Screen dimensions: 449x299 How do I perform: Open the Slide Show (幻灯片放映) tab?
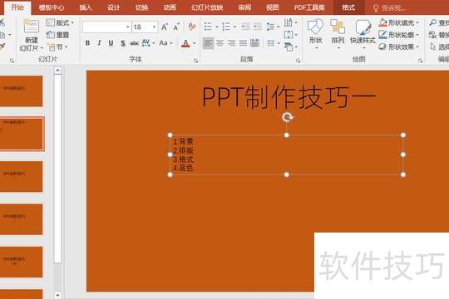point(207,7)
